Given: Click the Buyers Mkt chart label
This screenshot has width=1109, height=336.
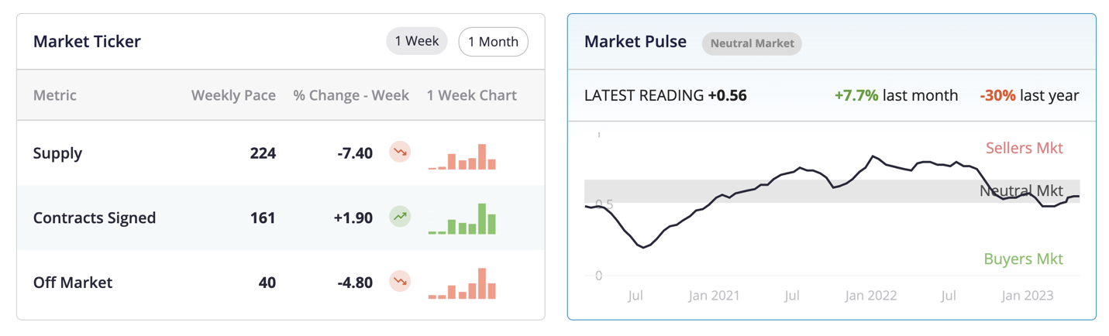Looking at the screenshot, I should [x=1023, y=259].
